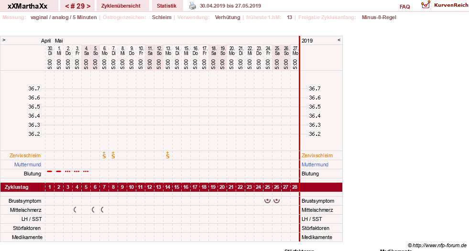The width and height of the screenshot is (469, 251).
Task: Click breast symptom icon on day 25
Action: coord(267,200)
